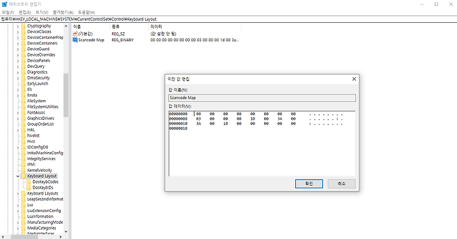Select the Keyboard Layout folder icon
This screenshot has width=457, height=239.
pos(23,176)
